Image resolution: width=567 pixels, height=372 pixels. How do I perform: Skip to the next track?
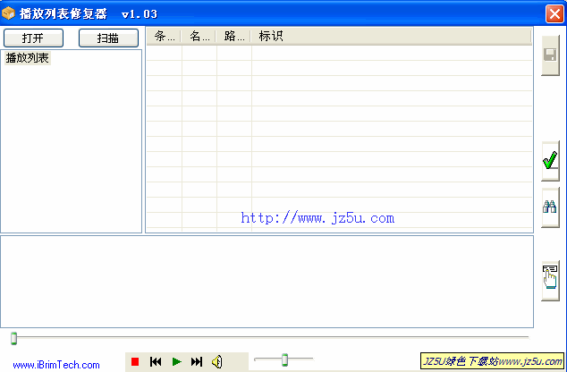[197, 361]
